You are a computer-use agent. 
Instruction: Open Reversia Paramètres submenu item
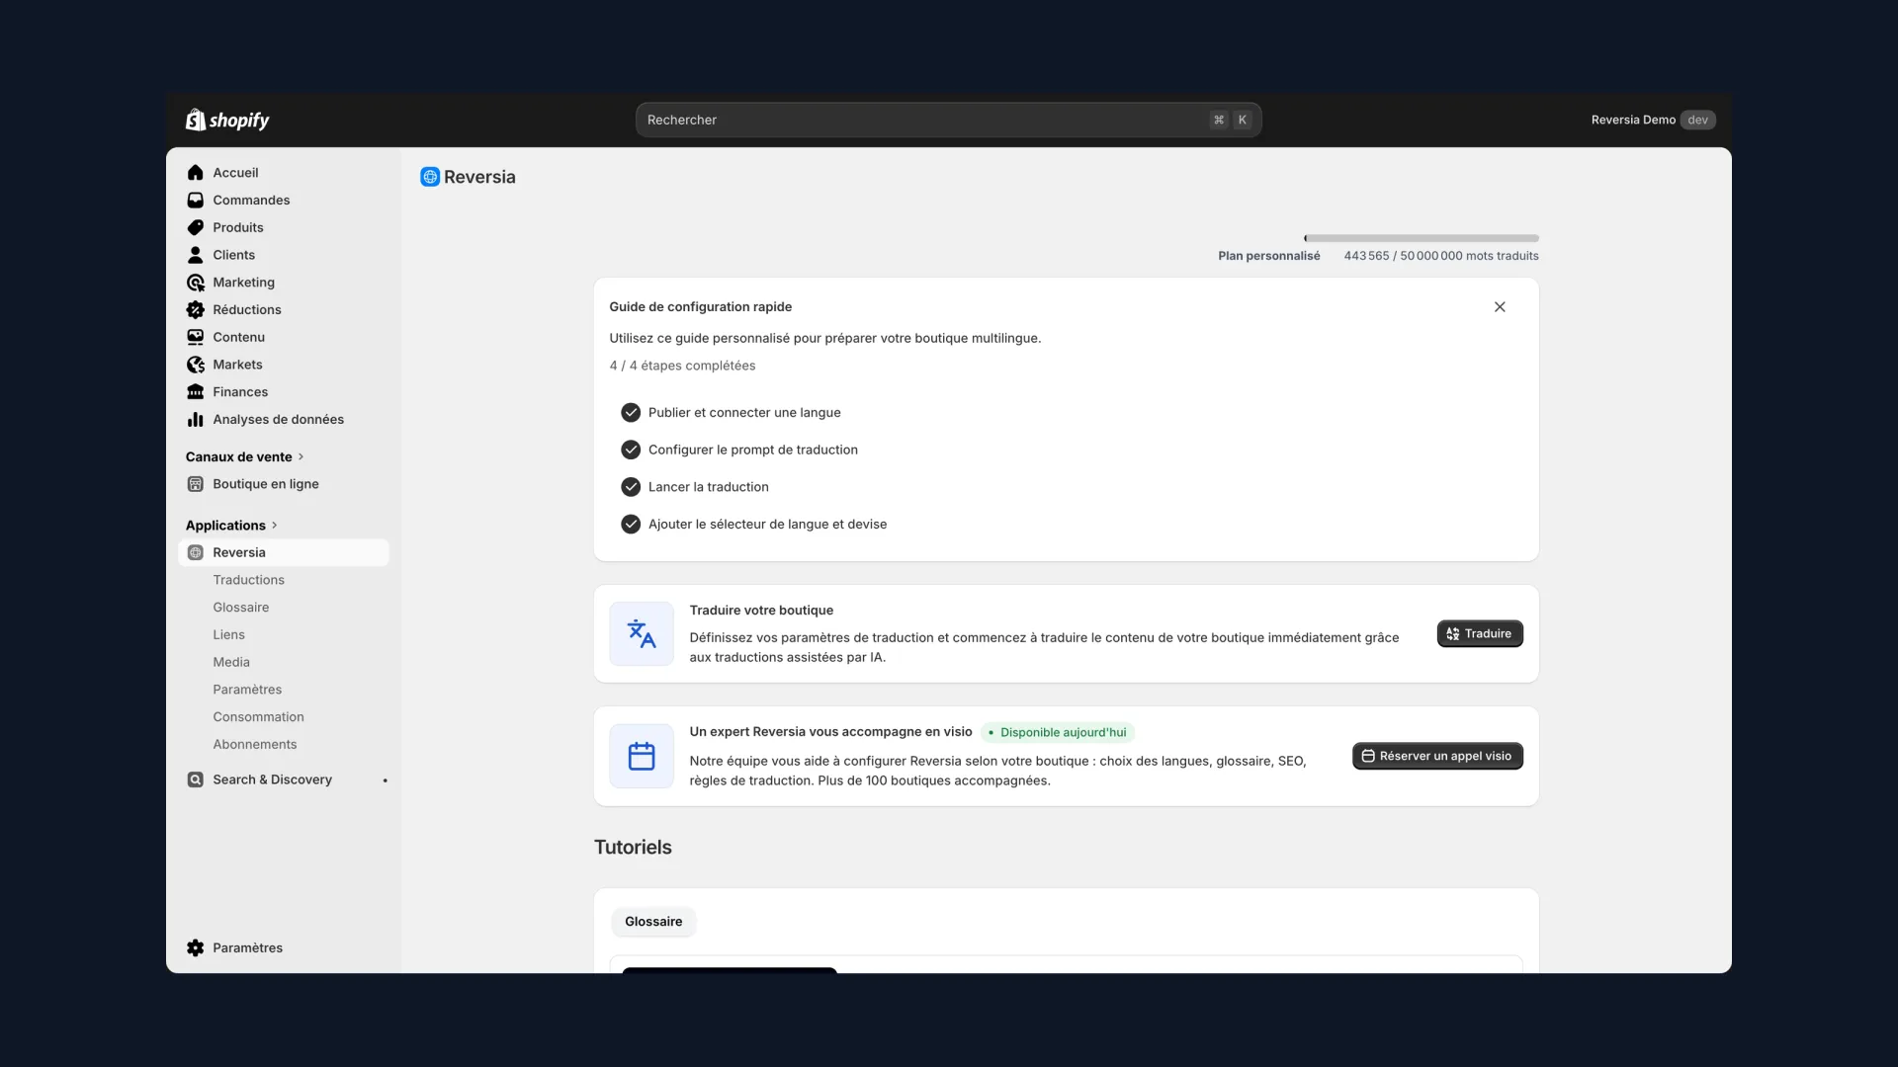coord(247,690)
